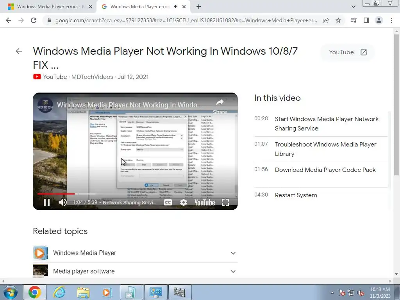Mute the video player volume
This screenshot has height=300, width=400.
tap(62, 202)
